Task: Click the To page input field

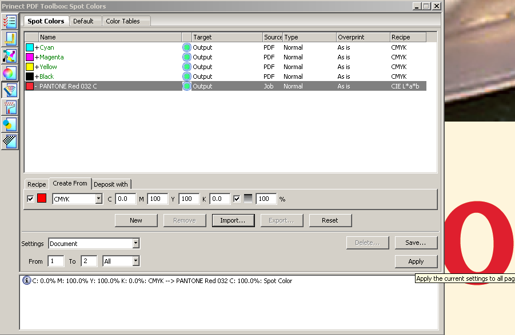Action: 89,261
